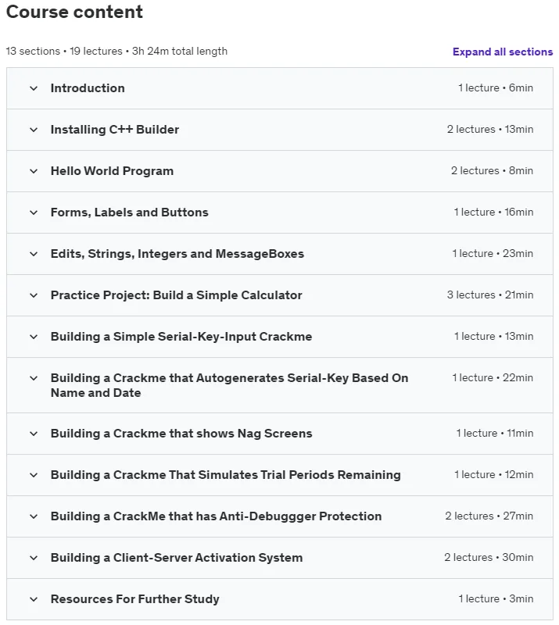This screenshot has height=625, width=559.
Task: Click the '3 lectures • 21min' calculator row info
Action: point(490,295)
